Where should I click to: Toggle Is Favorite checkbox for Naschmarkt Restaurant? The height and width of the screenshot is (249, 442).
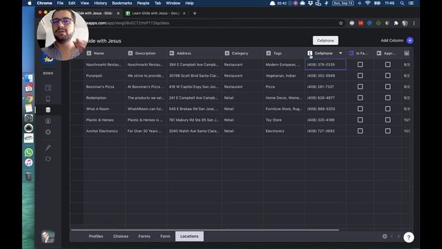[360, 64]
